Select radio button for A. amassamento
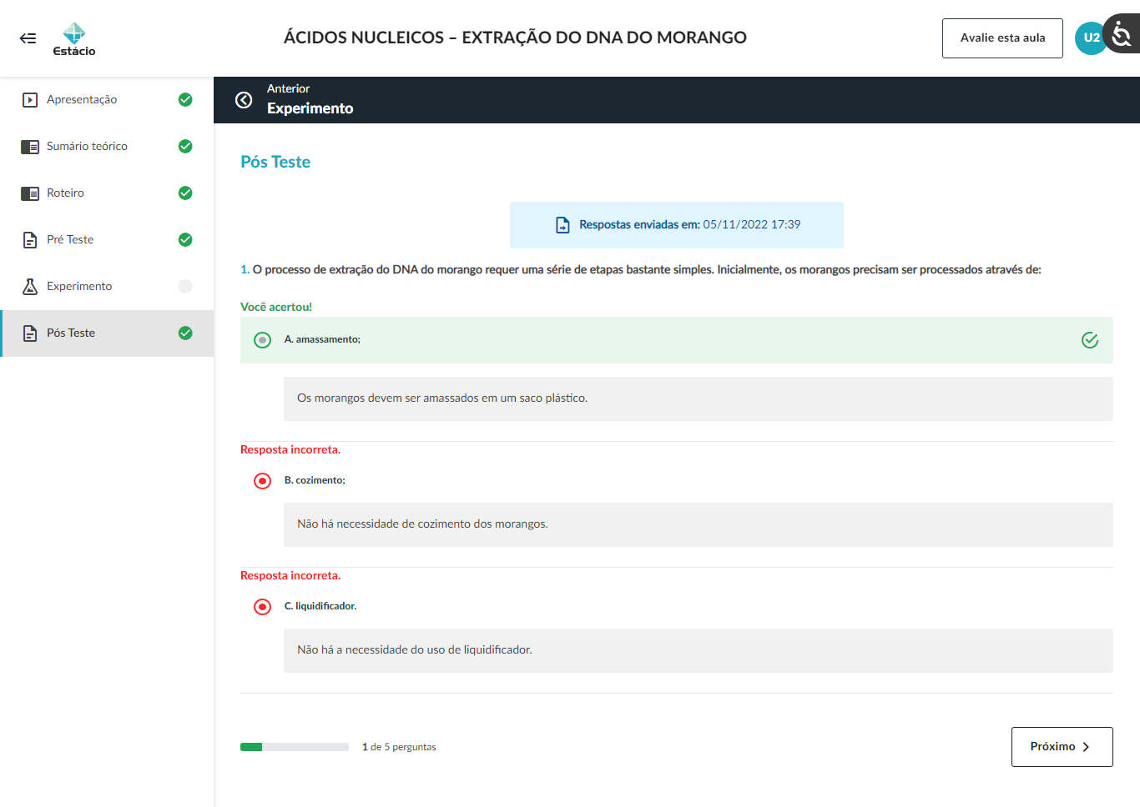This screenshot has width=1140, height=807. pos(263,340)
